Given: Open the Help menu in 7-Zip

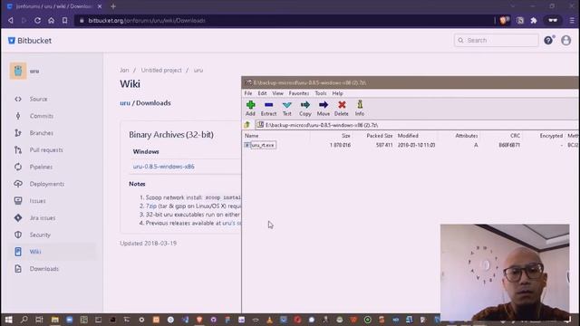Looking at the screenshot, I should 337,93.
